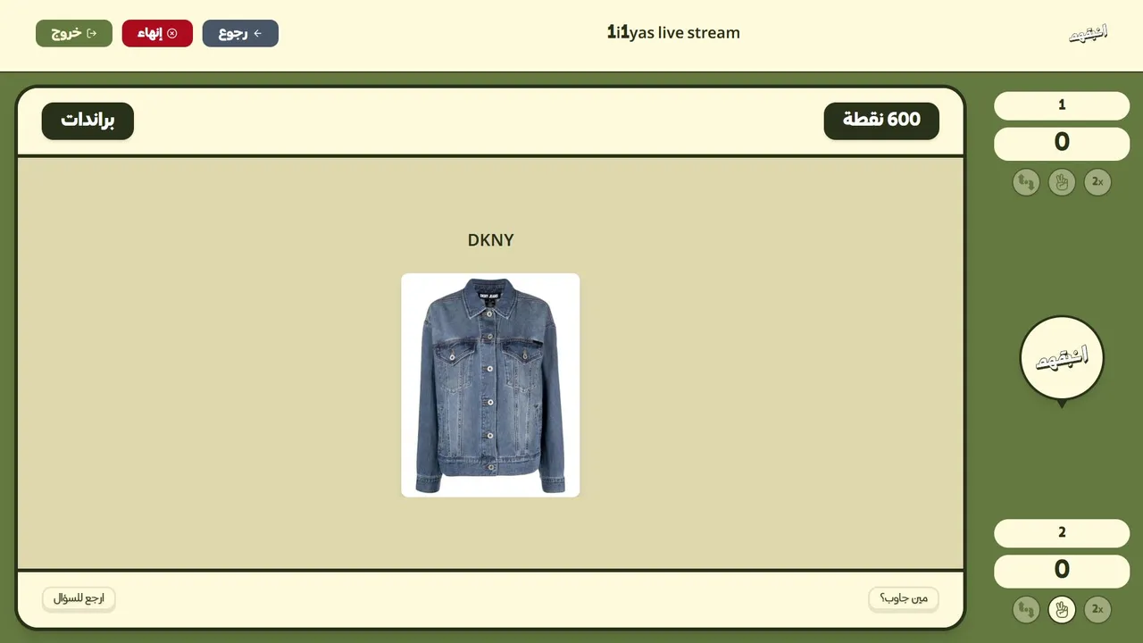1143x643 pixels.
Task: Click team 1's name field
Action: 1062,105
